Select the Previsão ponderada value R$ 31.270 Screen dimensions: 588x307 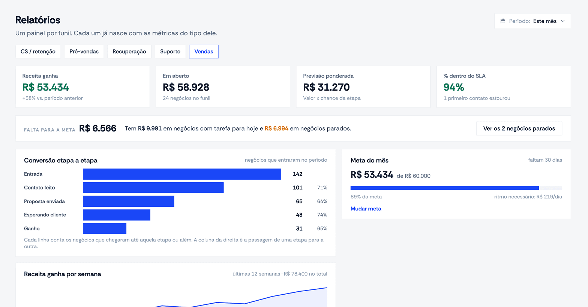click(326, 87)
